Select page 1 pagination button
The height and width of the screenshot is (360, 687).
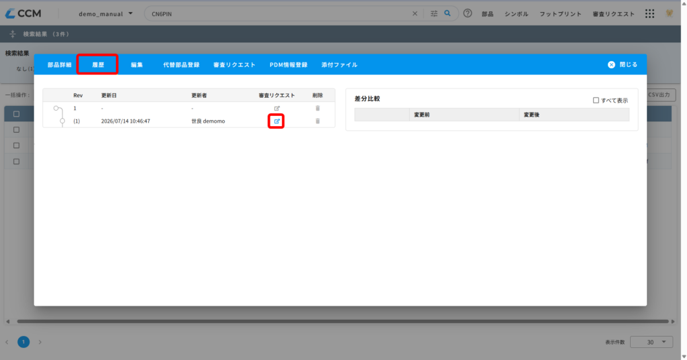click(x=23, y=342)
